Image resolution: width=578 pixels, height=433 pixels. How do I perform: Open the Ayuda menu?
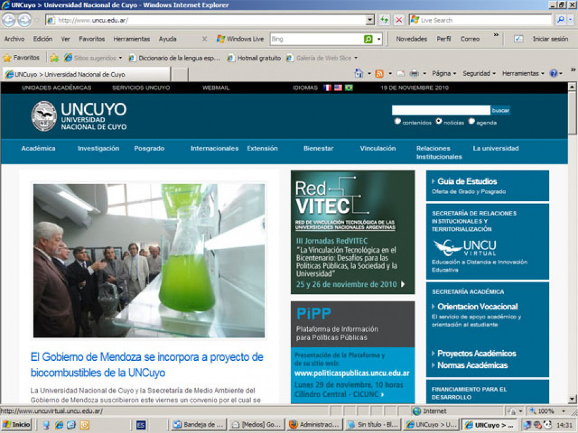tap(168, 38)
